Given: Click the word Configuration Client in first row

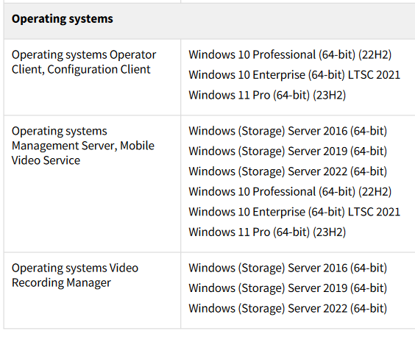Looking at the screenshot, I should click(x=99, y=70).
